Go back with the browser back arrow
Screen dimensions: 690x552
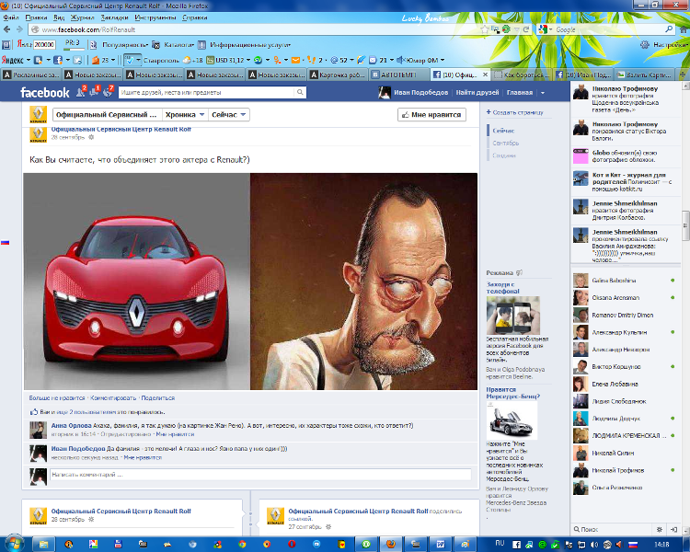(7, 29)
